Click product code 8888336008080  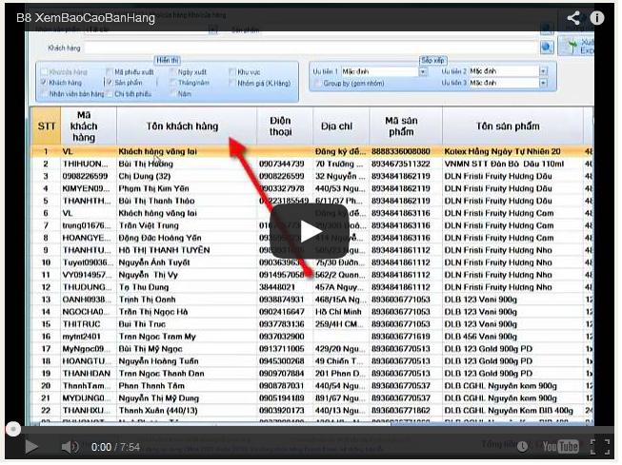click(x=403, y=152)
